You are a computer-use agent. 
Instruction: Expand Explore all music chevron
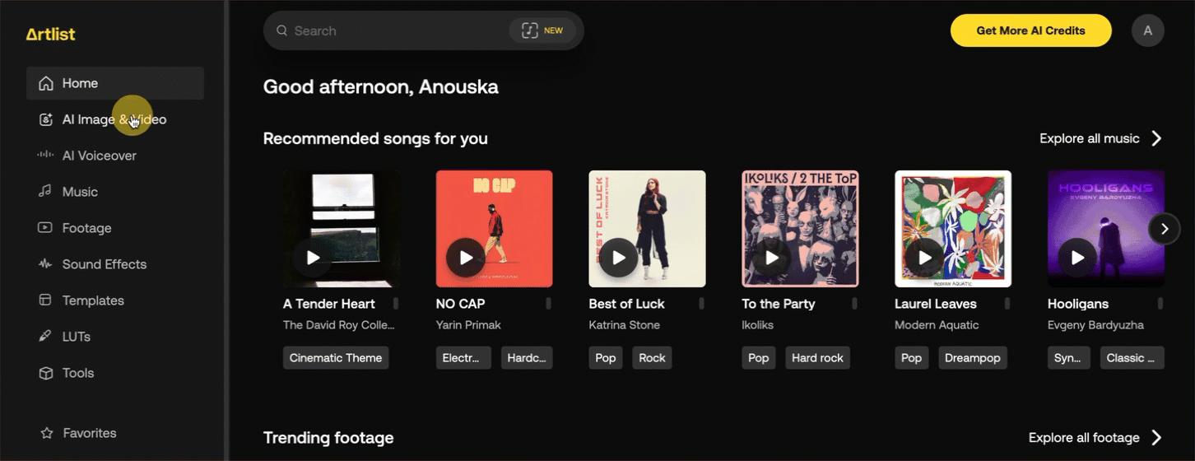(1156, 138)
